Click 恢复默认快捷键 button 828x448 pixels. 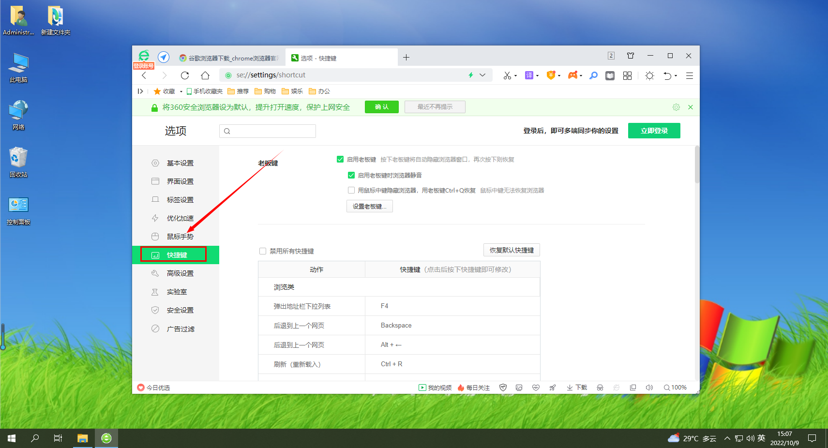[512, 250]
